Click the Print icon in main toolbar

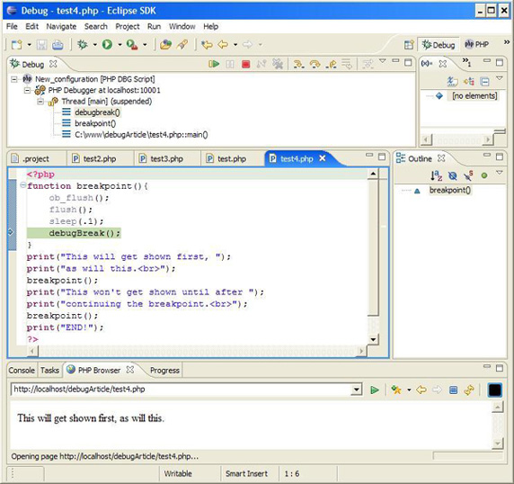[x=58, y=45]
